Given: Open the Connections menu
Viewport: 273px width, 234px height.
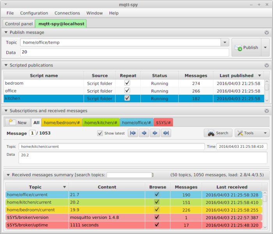Looking at the screenshot, I should pyautogui.click(x=67, y=13).
